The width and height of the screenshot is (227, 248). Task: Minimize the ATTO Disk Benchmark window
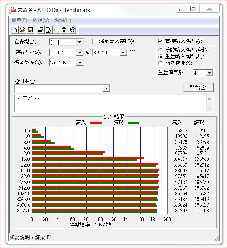coord(182,9)
